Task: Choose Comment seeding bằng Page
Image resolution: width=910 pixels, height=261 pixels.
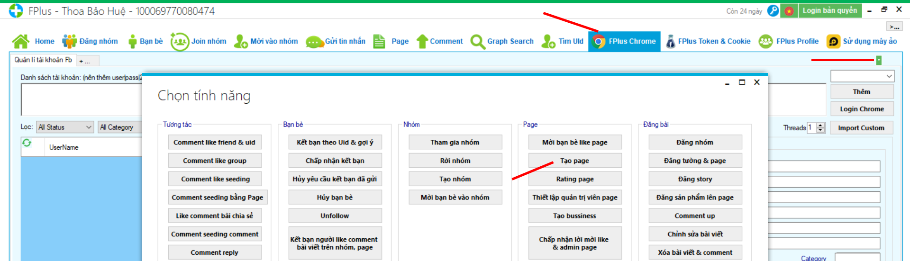Action: coord(218,198)
